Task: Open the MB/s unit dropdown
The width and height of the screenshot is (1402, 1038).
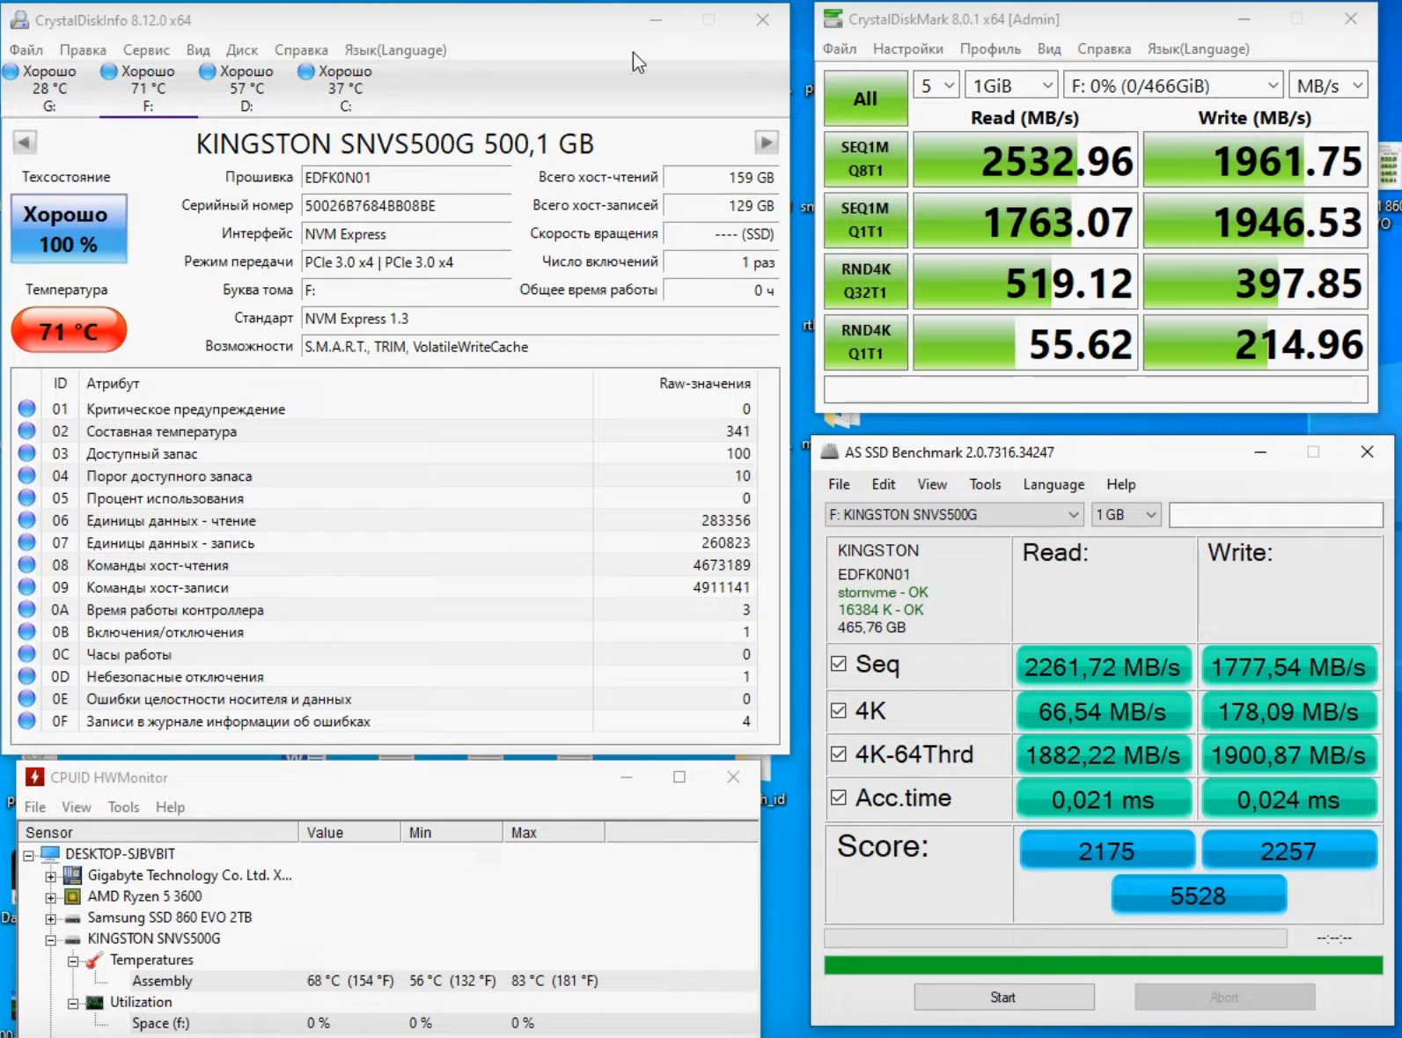Action: tap(1328, 85)
